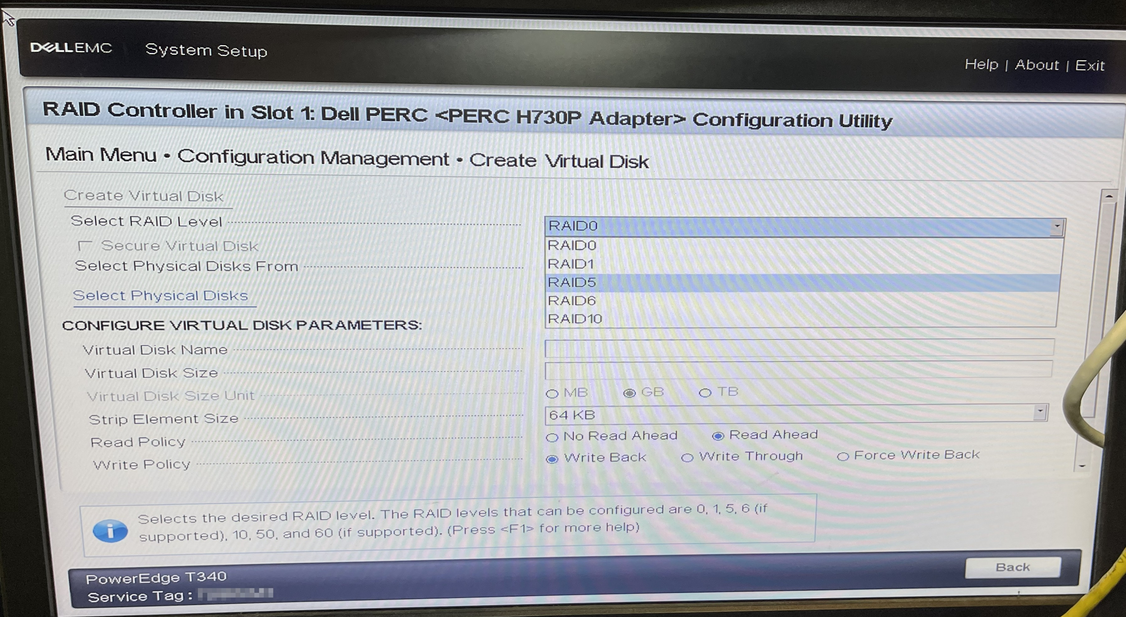Click the scrollbar down arrow

click(x=1082, y=466)
